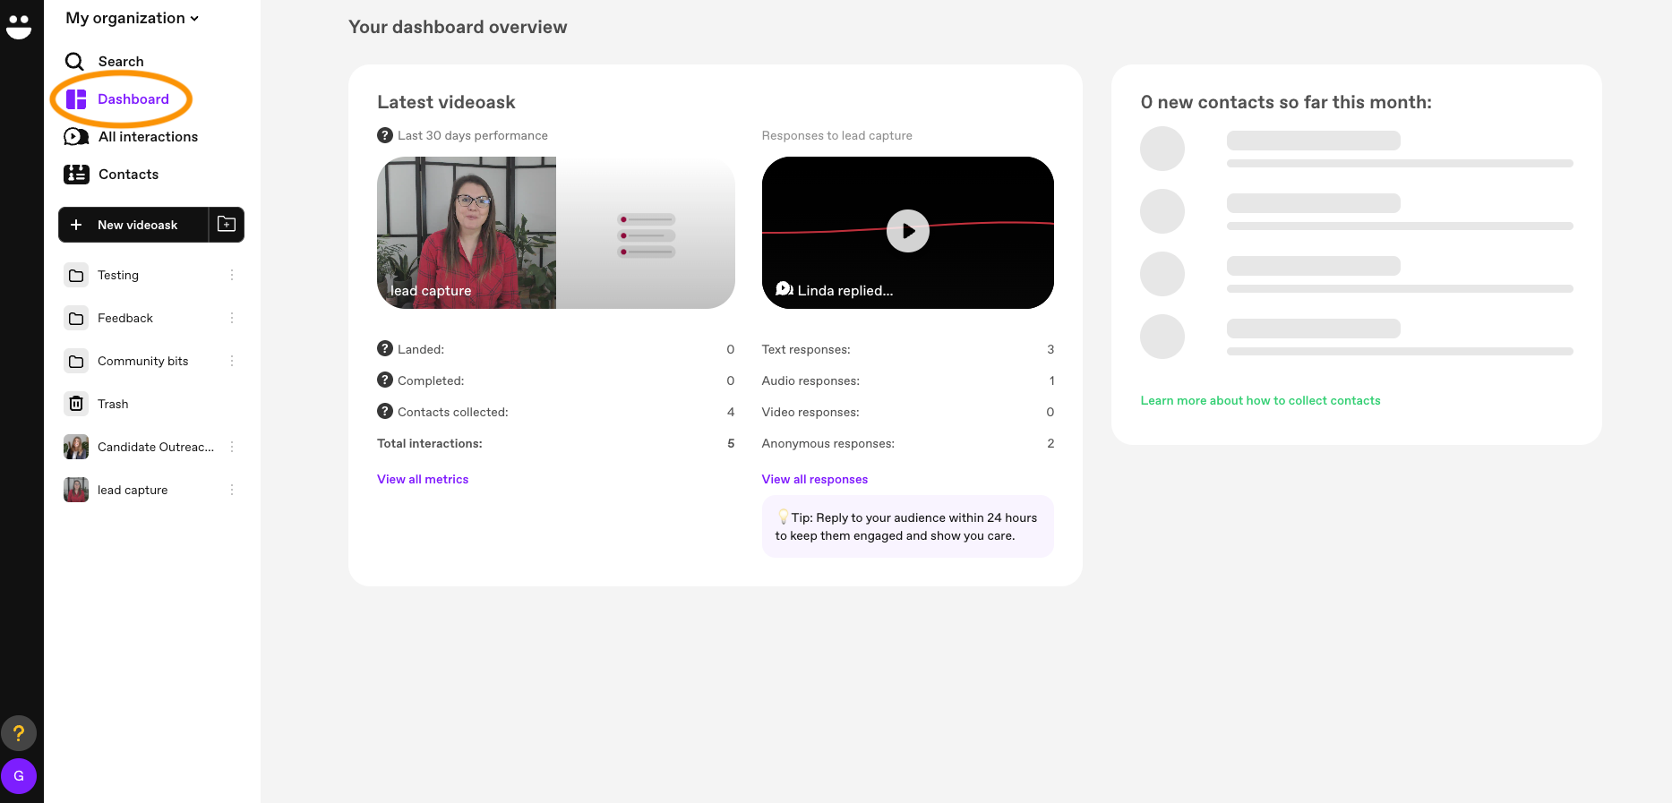The image size is (1672, 803).
Task: Click the Video responses label
Action: 810,413
